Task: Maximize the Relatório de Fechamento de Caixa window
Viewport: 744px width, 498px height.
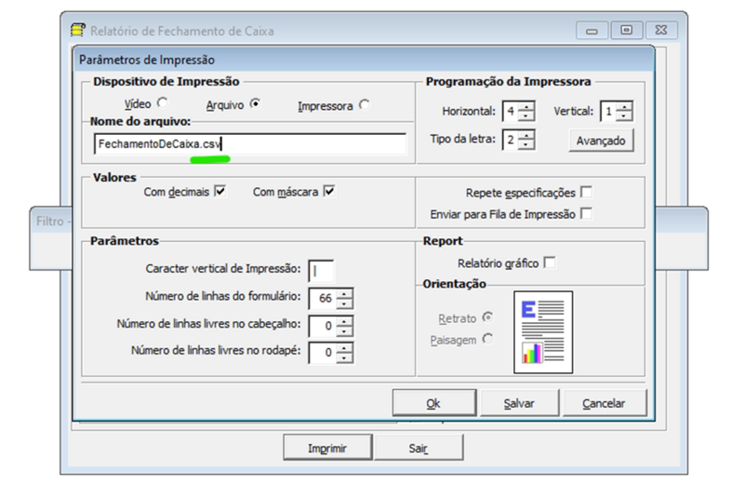Action: [x=626, y=30]
